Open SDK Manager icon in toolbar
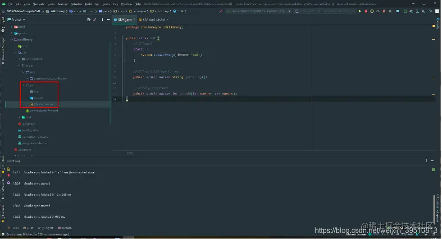This screenshot has height=239, width=442. pos(423,11)
